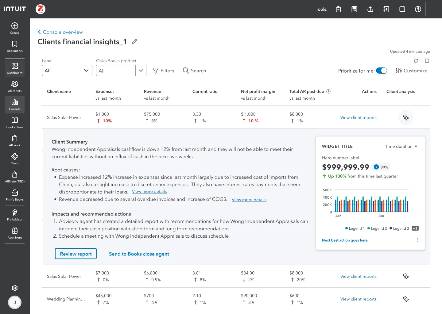Open the clipboard checklist tool
Image resolution: width=442 pixels, height=314 pixels.
pos(338,9)
